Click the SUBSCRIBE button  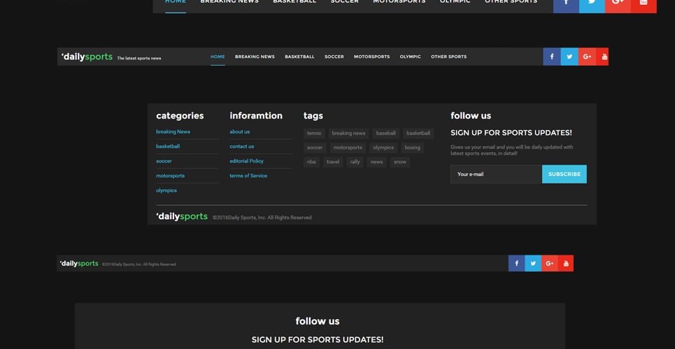click(x=564, y=174)
